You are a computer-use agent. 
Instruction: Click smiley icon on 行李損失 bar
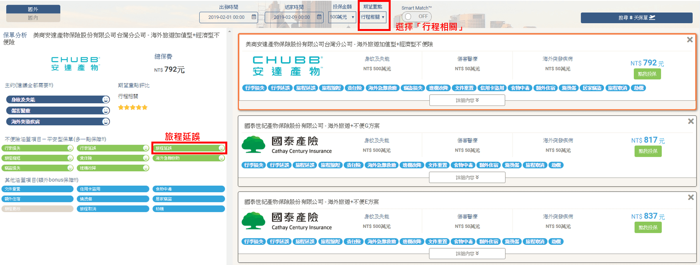point(70,148)
